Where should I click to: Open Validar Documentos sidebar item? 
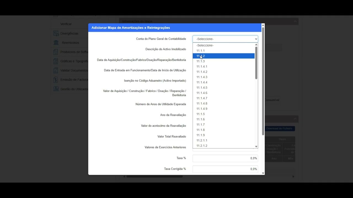[x=74, y=70]
